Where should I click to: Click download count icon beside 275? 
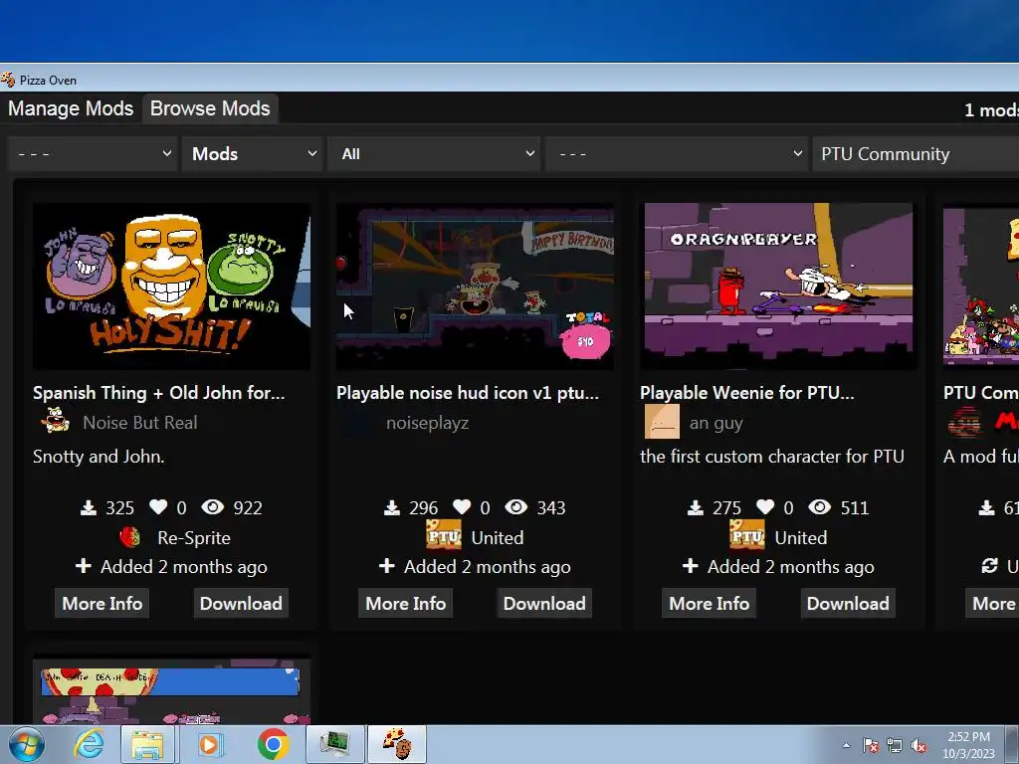click(696, 507)
